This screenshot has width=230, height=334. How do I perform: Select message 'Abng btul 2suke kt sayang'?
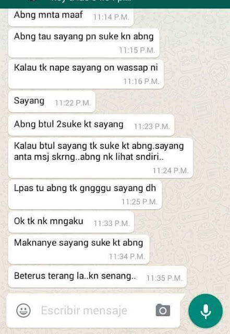[91, 125]
